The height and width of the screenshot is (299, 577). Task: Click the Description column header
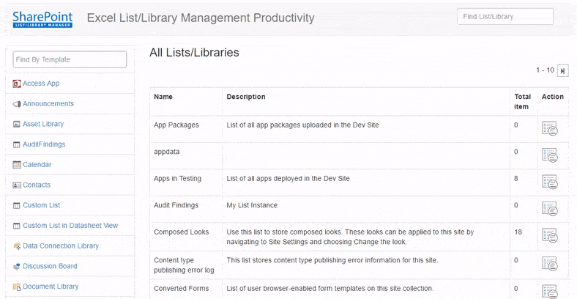pyautogui.click(x=246, y=97)
